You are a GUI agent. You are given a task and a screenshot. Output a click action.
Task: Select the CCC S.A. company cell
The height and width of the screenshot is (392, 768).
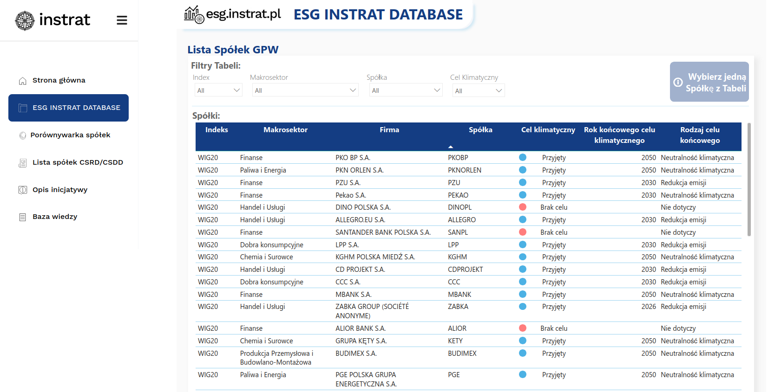tap(348, 282)
